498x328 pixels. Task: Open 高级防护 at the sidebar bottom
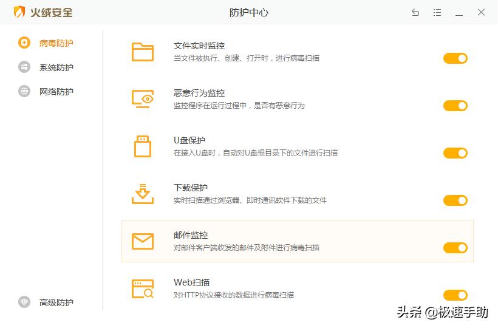[x=56, y=302]
